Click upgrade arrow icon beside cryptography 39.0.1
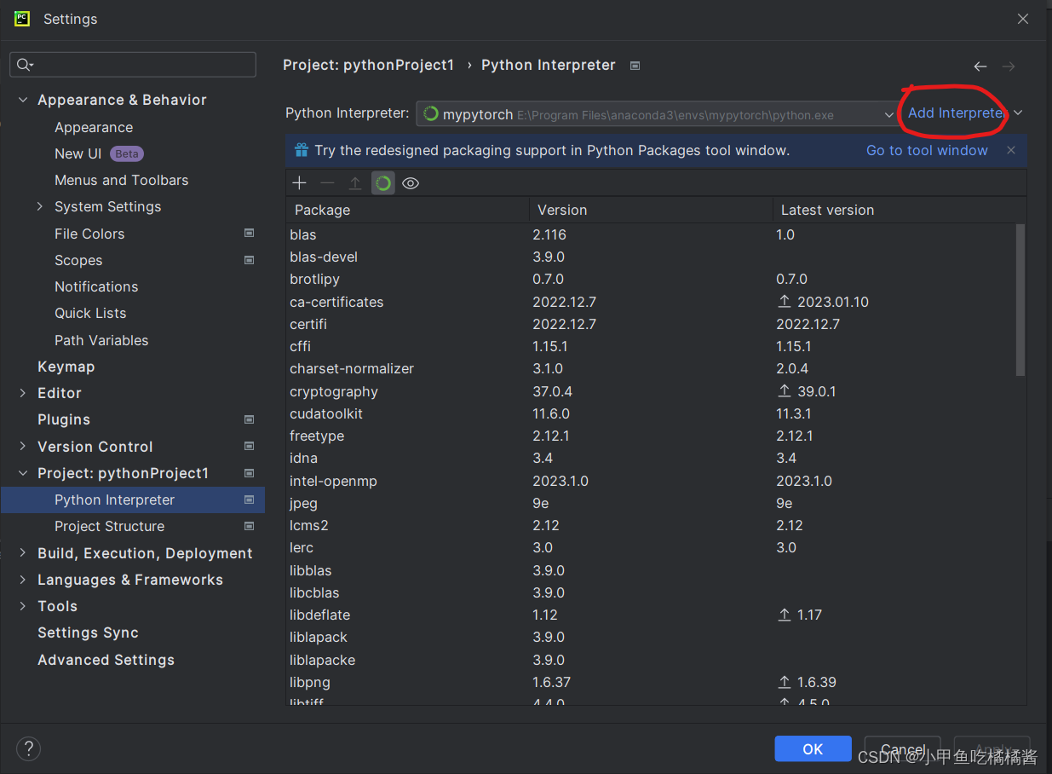Image resolution: width=1052 pixels, height=774 pixels. (785, 391)
